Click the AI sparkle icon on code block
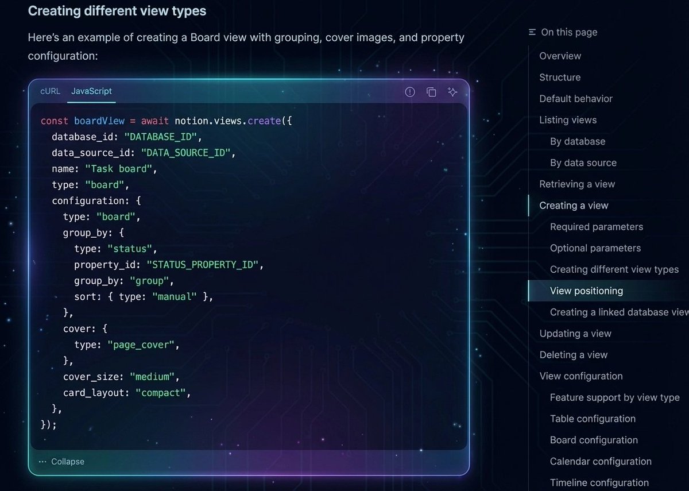Viewport: 689px width, 491px height. tap(452, 92)
